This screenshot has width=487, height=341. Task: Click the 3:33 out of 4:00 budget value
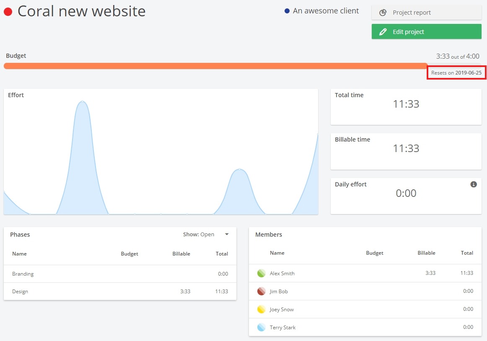coord(458,56)
